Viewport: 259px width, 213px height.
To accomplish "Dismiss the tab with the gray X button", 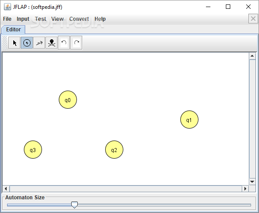I will (x=253, y=19).
